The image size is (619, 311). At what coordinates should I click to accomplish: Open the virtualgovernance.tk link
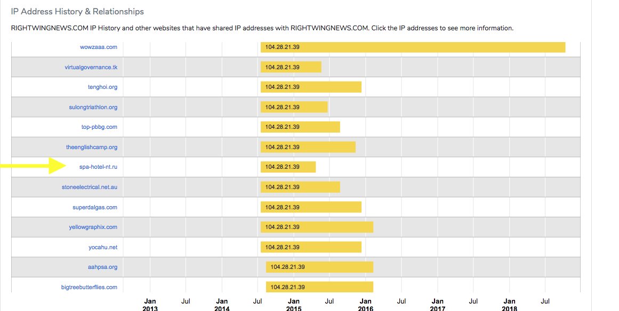pos(91,67)
